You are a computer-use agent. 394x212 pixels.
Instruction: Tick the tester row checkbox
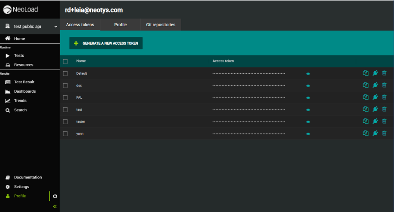point(65,122)
